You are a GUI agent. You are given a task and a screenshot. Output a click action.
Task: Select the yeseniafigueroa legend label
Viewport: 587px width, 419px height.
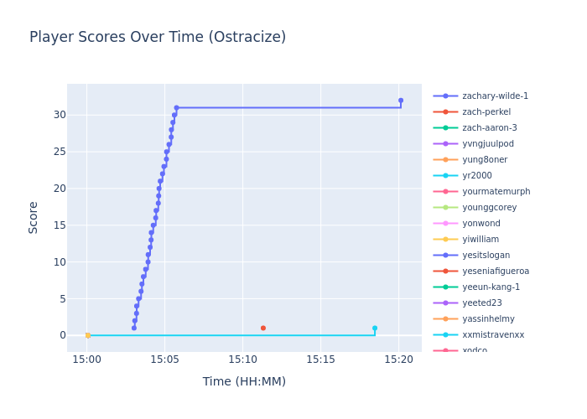[x=496, y=272]
